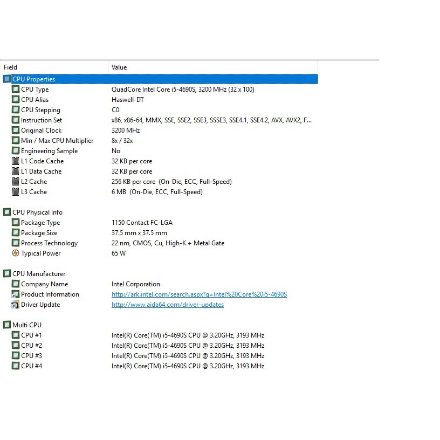
Task: Open the aida64.com driver-updates link
Action: (x=167, y=305)
